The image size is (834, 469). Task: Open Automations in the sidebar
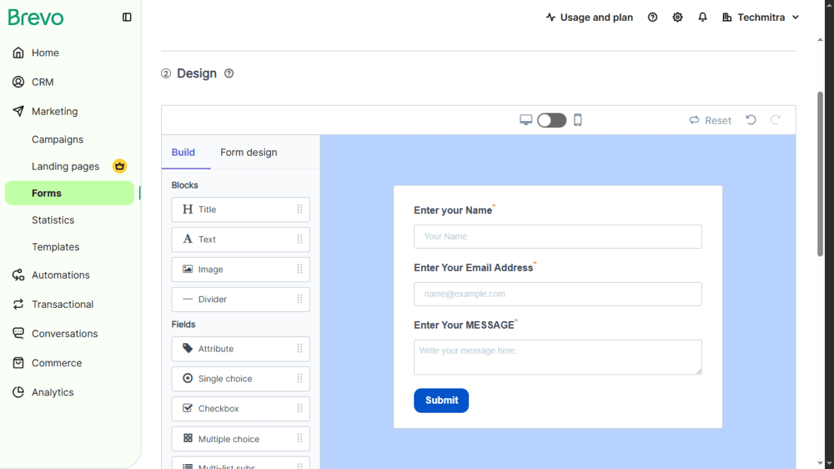(x=60, y=275)
